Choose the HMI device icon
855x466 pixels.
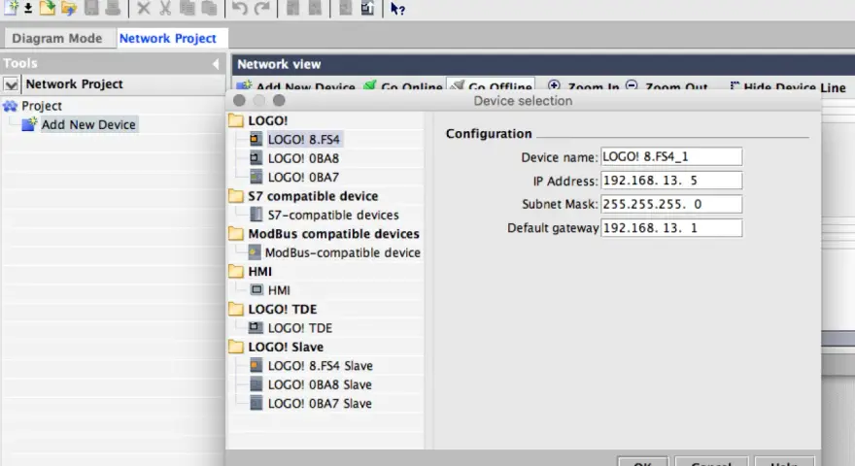tap(256, 290)
